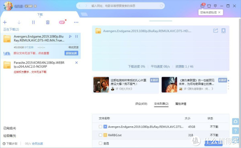Screen dimensions: 241x148
Task: Check the Avengers.Endgame file row checkbox
Action: [x=100, y=127]
